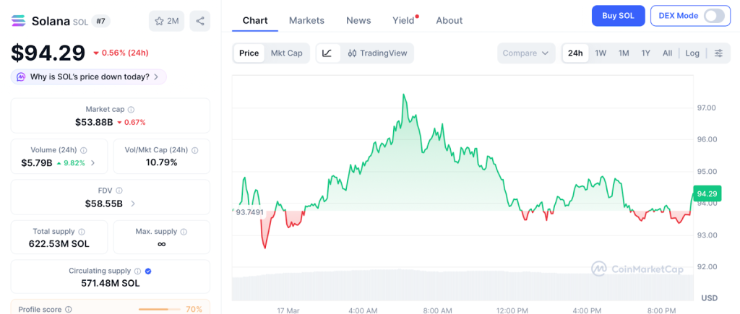Image resolution: width=740 pixels, height=314 pixels.
Task: Click the Profile score progress bar
Action: 159,309
